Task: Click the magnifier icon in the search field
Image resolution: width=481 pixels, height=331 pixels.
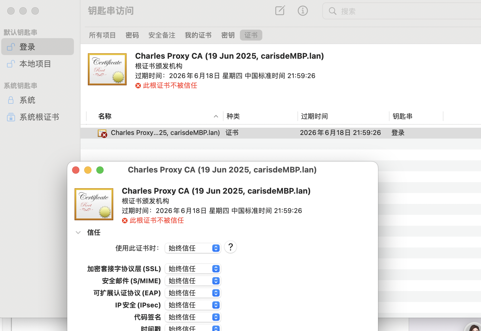Action: 333,11
